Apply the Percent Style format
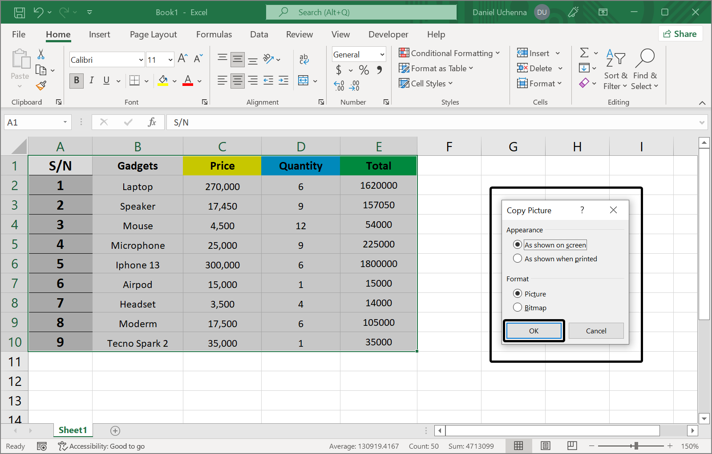 point(364,70)
